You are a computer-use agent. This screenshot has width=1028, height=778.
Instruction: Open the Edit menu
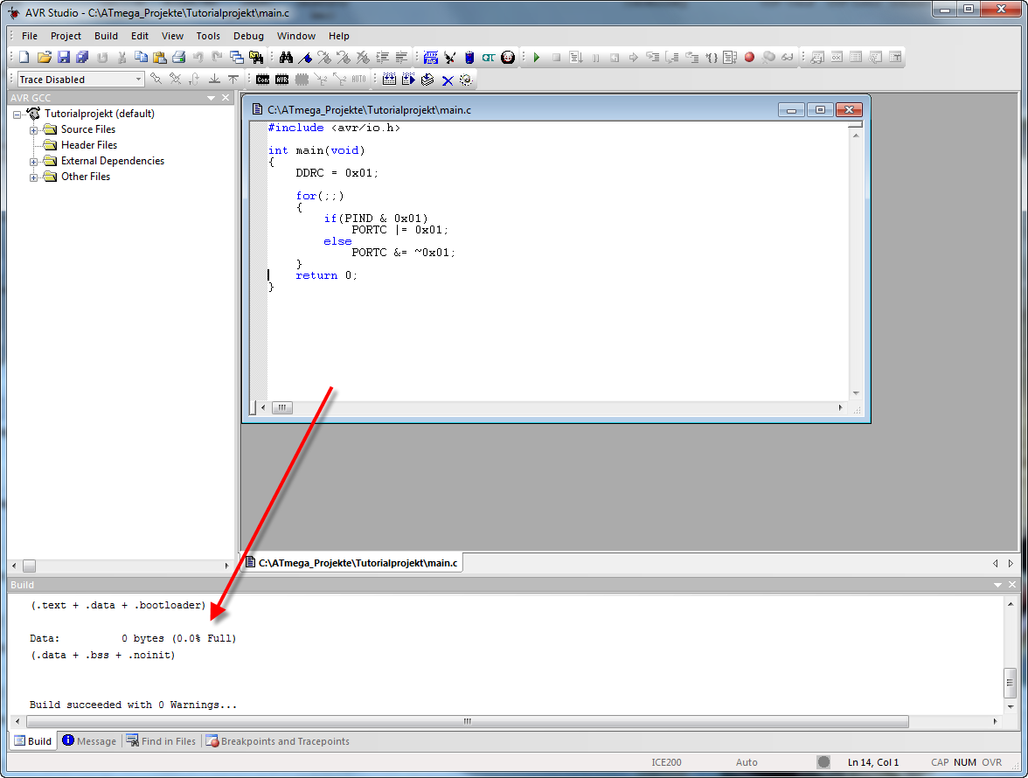pyautogui.click(x=140, y=36)
